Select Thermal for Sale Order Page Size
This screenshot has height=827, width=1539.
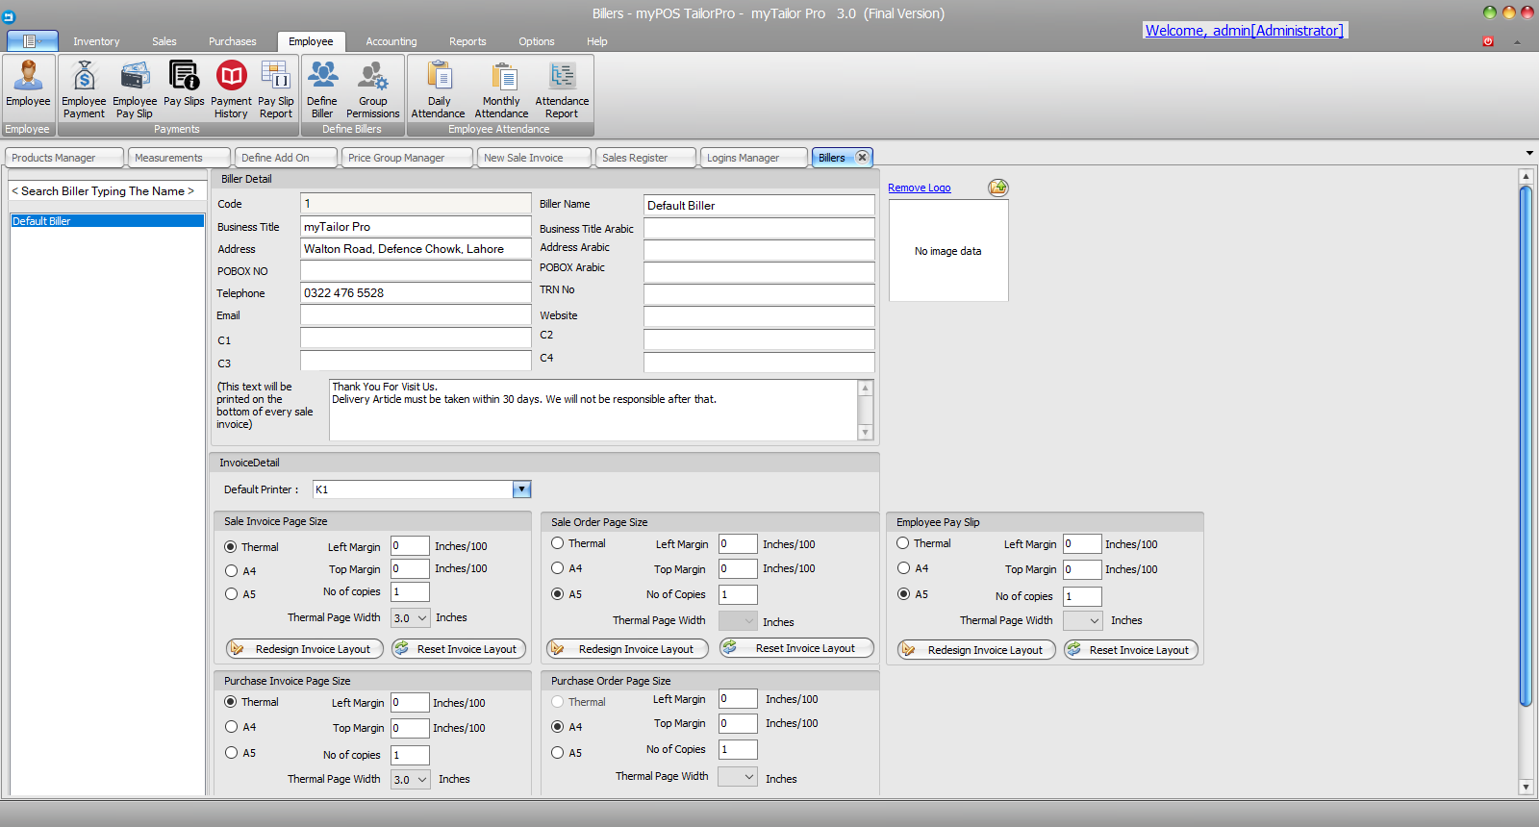tap(558, 543)
